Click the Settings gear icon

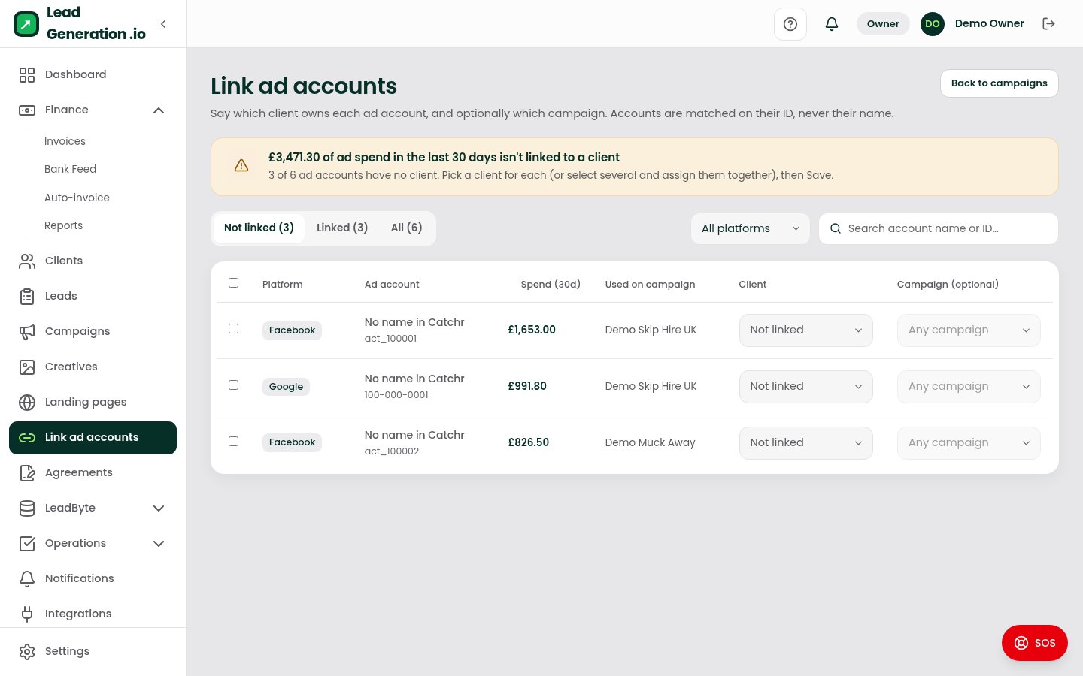click(x=27, y=651)
